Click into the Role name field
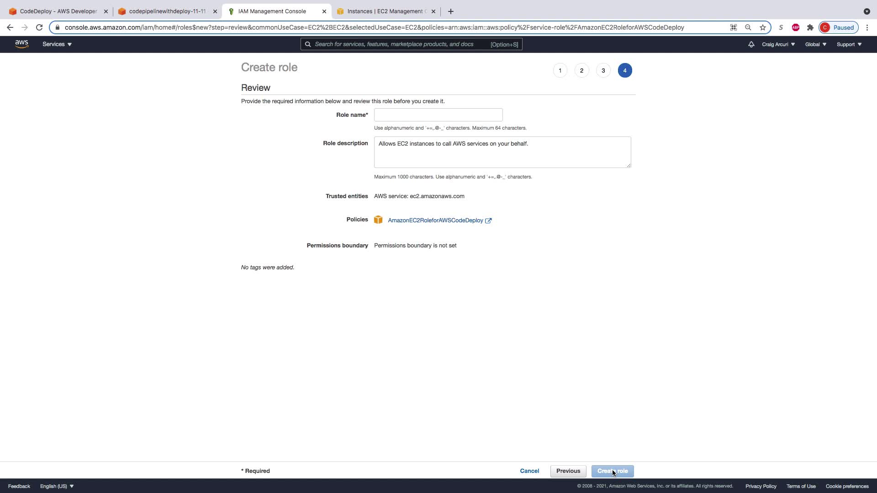 point(438,115)
